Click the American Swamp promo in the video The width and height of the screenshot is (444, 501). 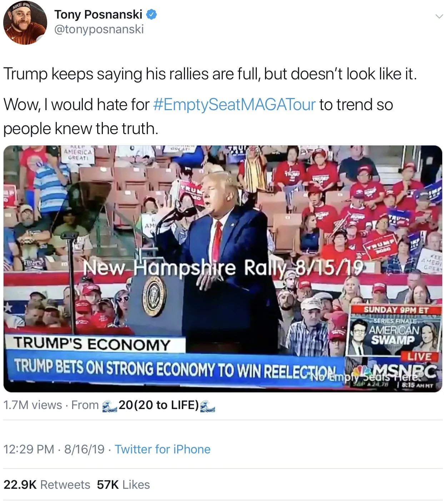[394, 334]
